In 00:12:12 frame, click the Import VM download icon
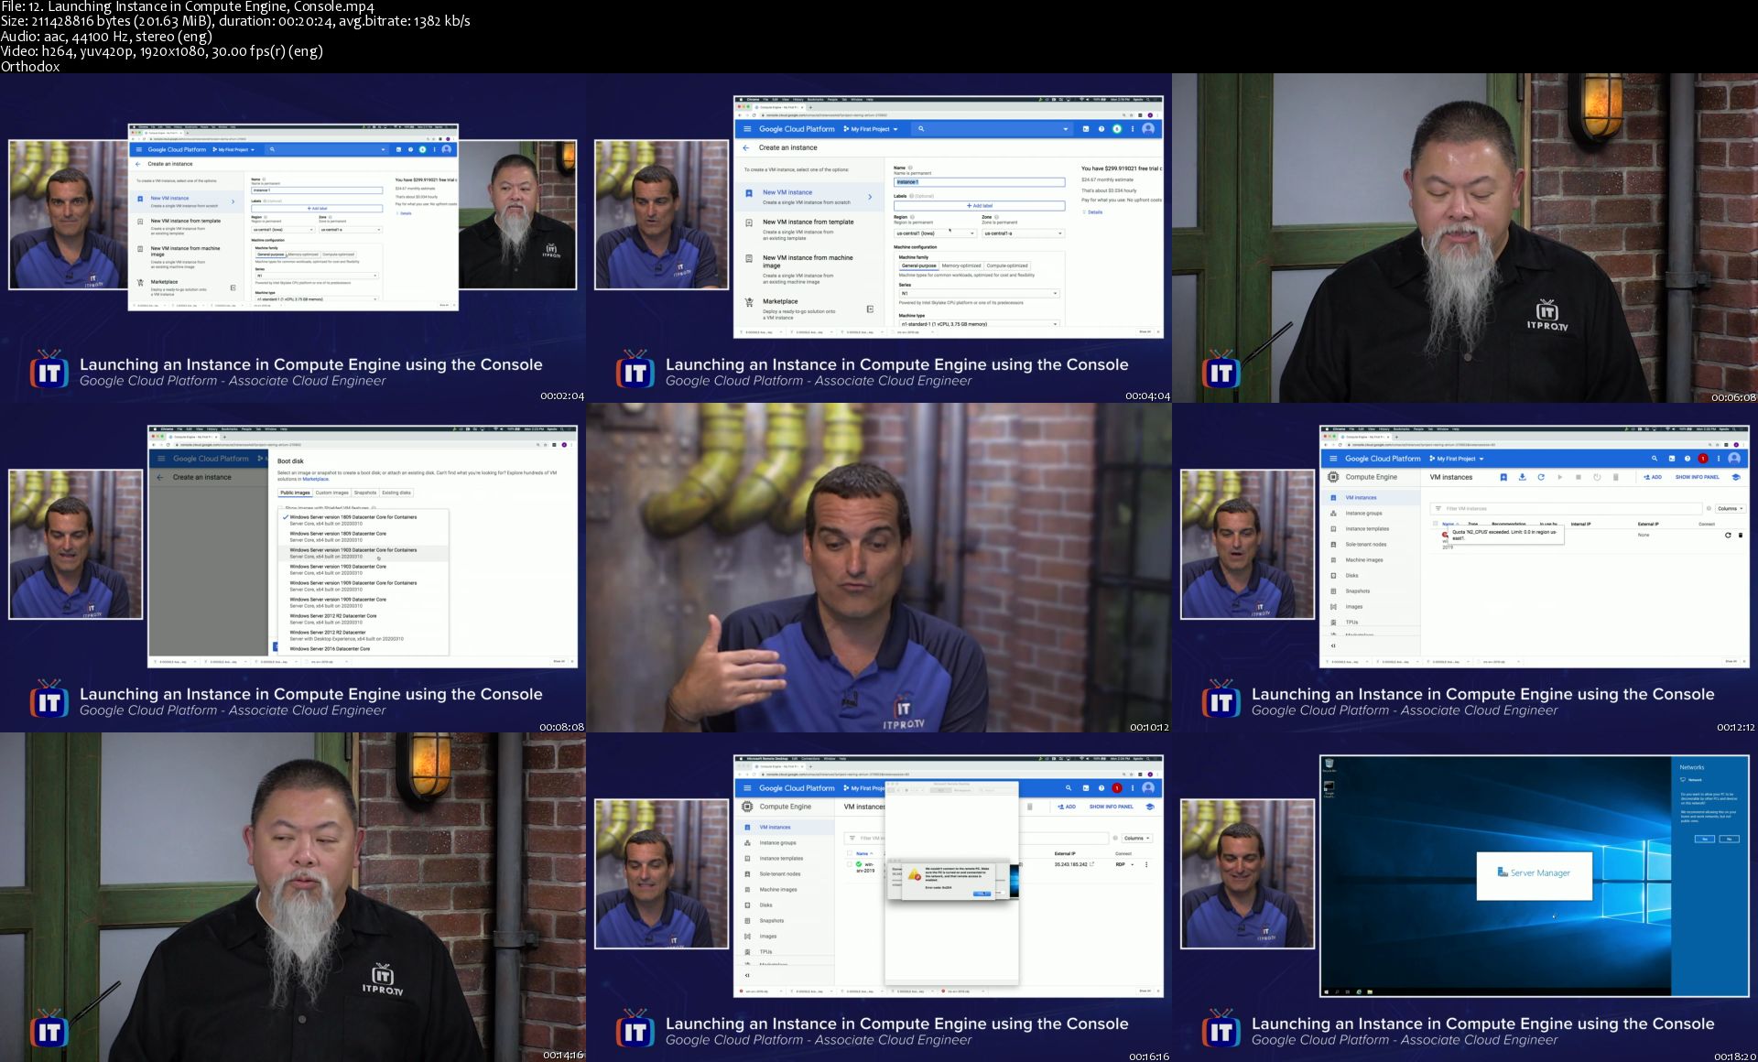Image resolution: width=1758 pixels, height=1062 pixels. [x=1522, y=477]
